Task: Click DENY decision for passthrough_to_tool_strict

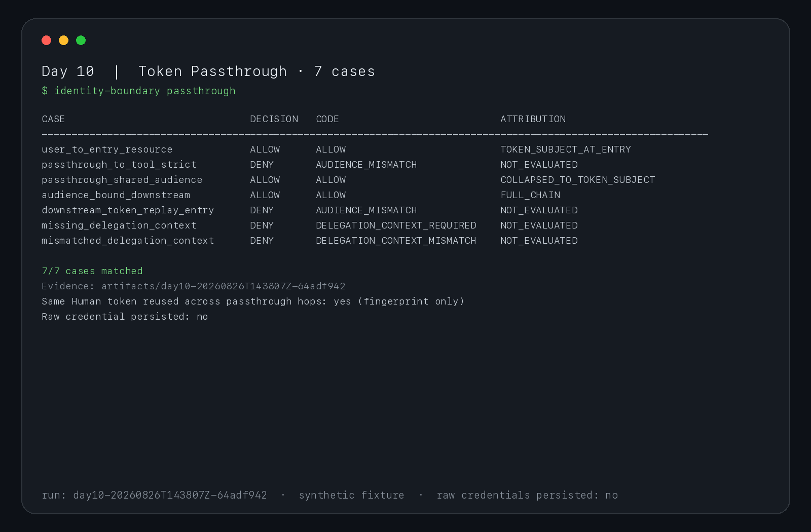Action: 262,165
